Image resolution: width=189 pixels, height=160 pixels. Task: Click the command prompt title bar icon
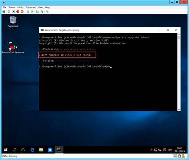coord(42,30)
